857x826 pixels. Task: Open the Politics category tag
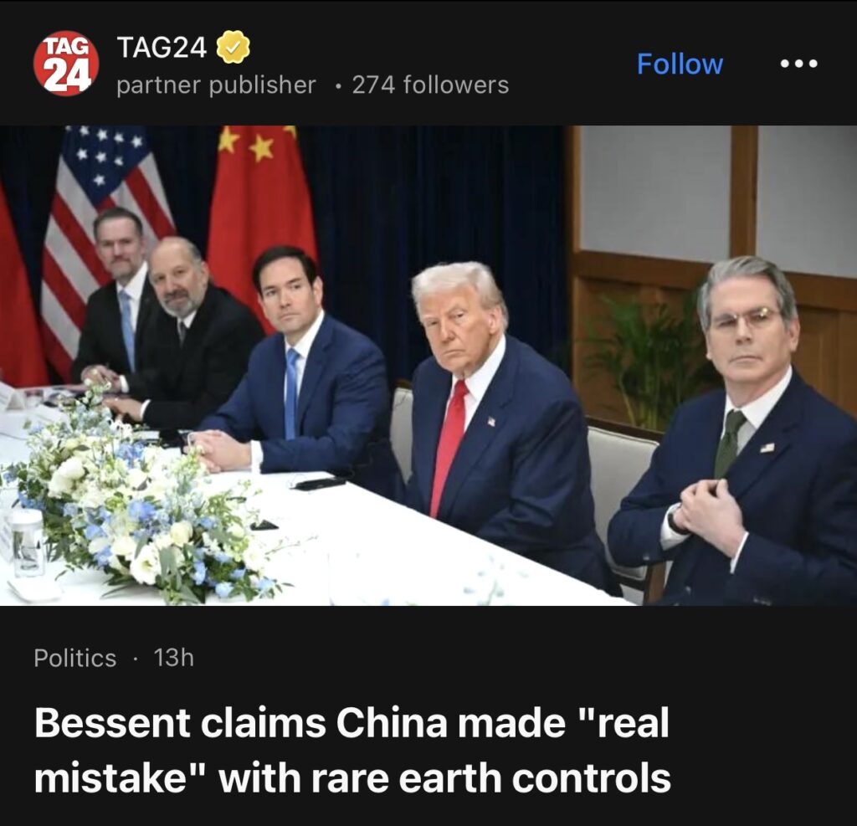click(74, 658)
